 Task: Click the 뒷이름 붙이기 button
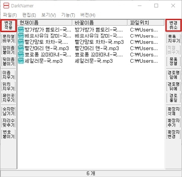point(9,62)
